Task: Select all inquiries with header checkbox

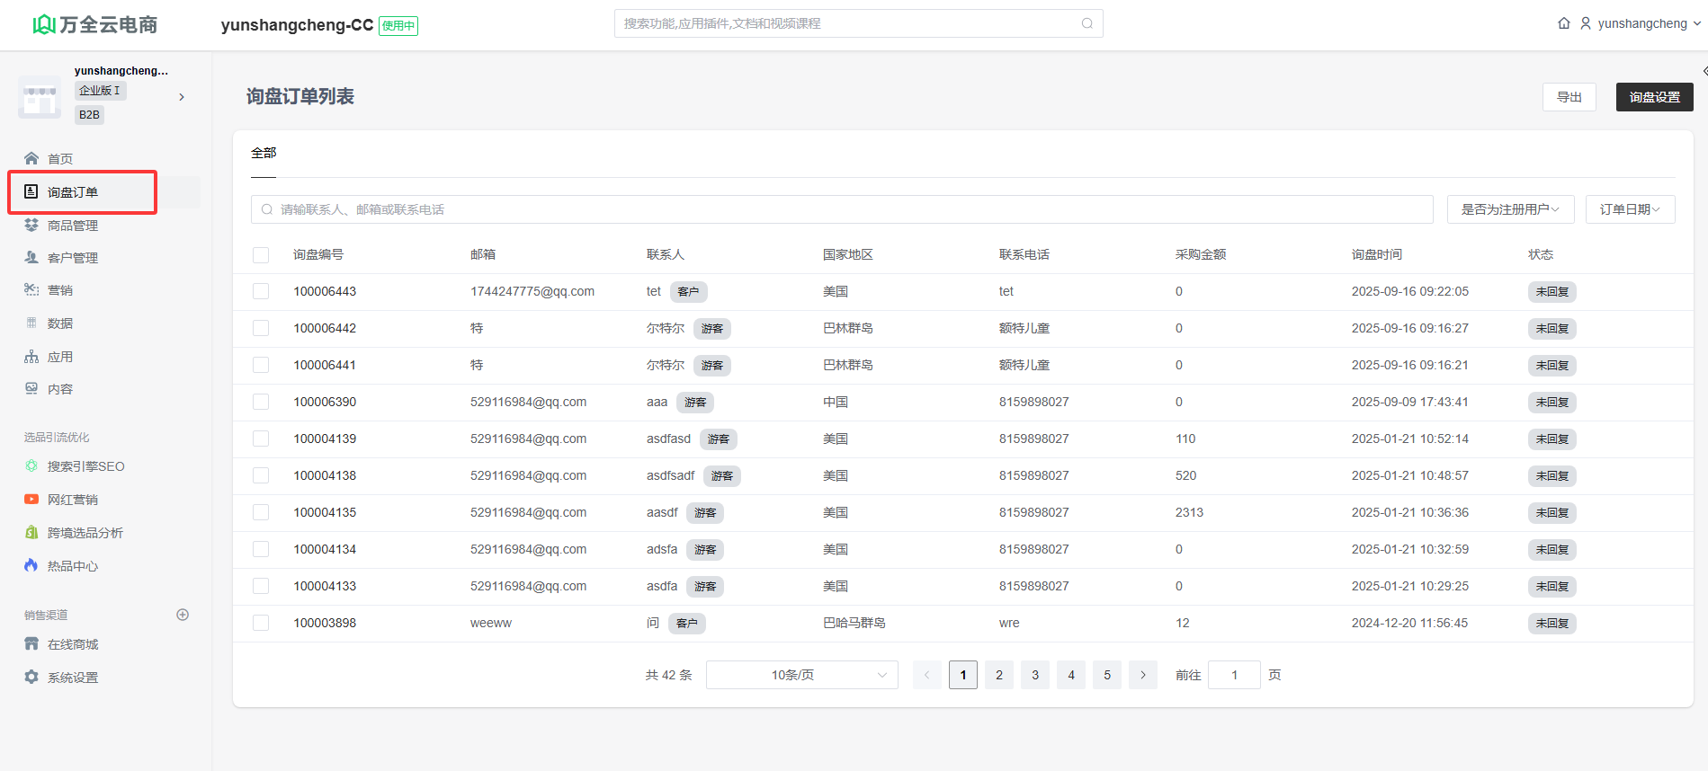Action: tap(261, 255)
